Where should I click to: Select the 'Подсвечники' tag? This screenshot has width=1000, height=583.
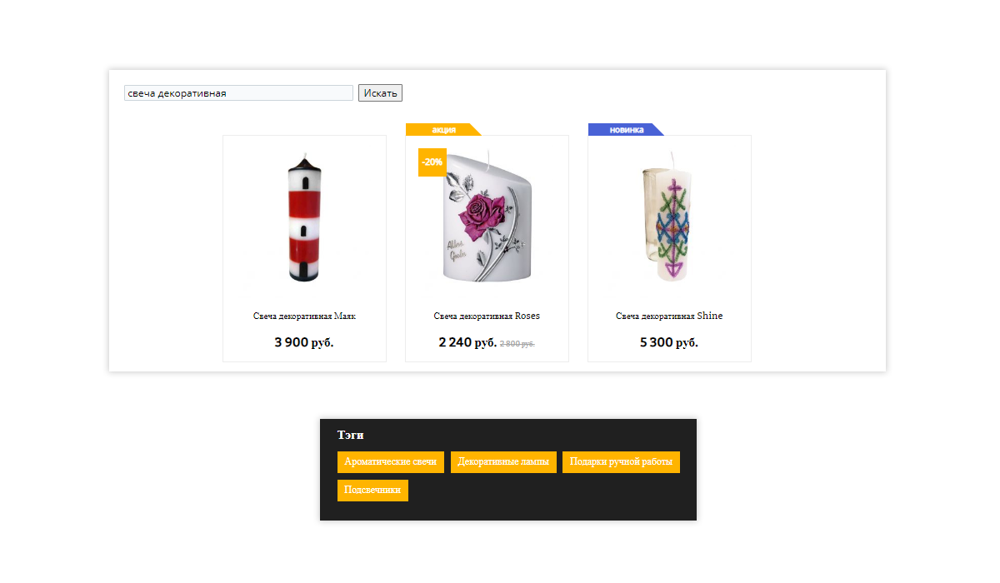(372, 491)
